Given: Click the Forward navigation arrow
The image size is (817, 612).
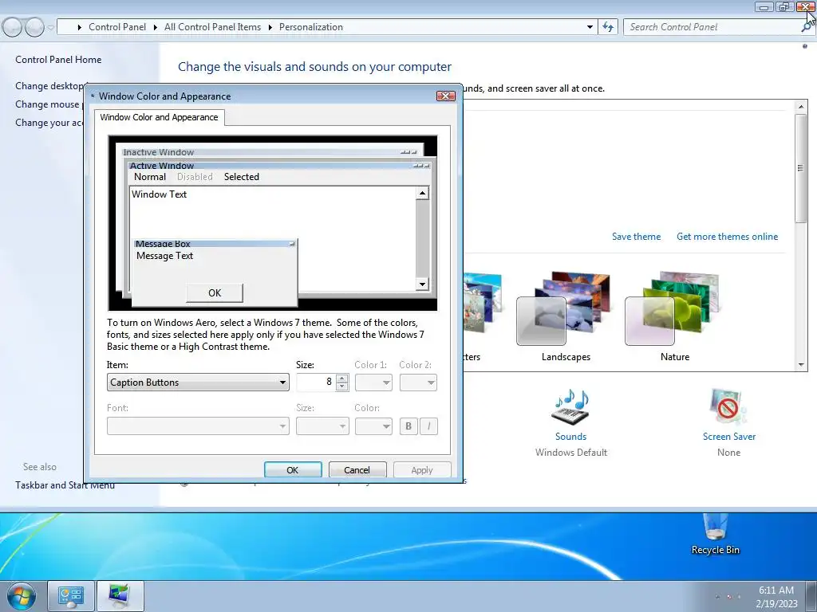Looking at the screenshot, I should click(x=34, y=27).
